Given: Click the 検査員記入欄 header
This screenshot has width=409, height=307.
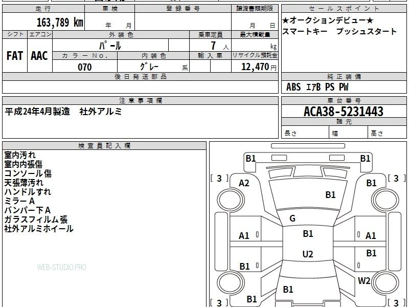Looking at the screenshot, I should pos(104,146).
